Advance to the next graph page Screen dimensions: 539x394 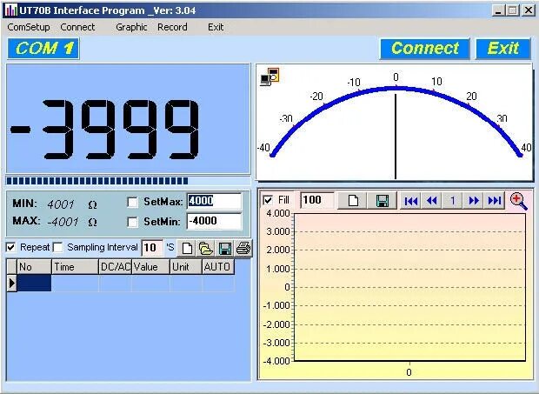[474, 200]
